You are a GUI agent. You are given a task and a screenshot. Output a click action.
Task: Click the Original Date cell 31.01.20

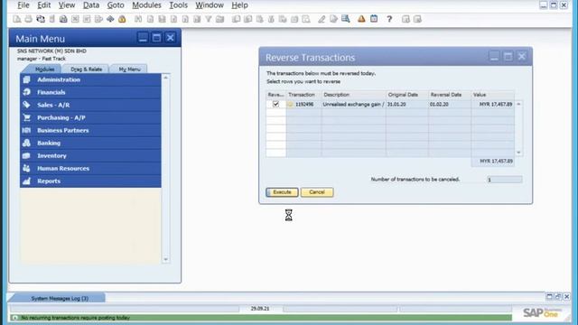tap(407, 105)
